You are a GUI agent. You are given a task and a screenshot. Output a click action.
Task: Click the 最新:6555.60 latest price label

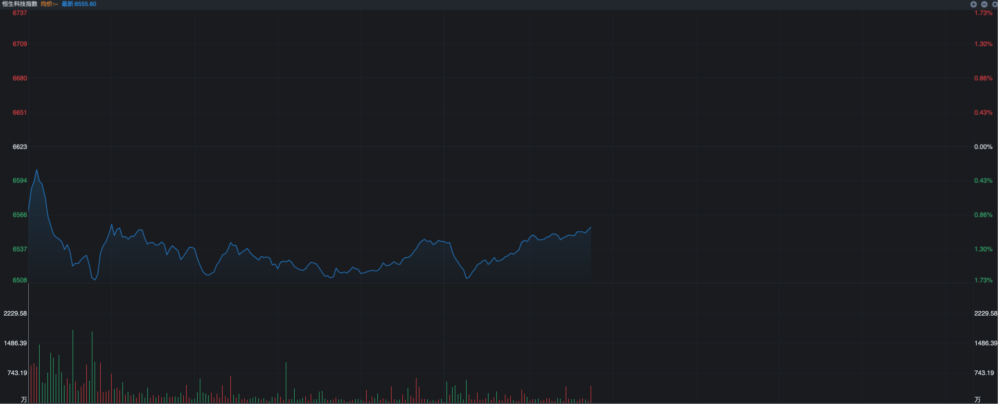coord(79,4)
